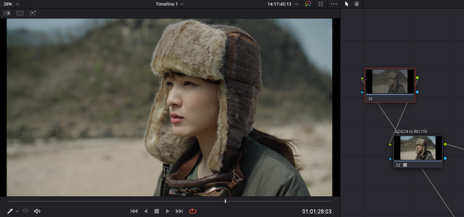
Task: Select node 02 LOGC4 to REC709 thumbnail
Action: pos(418,148)
